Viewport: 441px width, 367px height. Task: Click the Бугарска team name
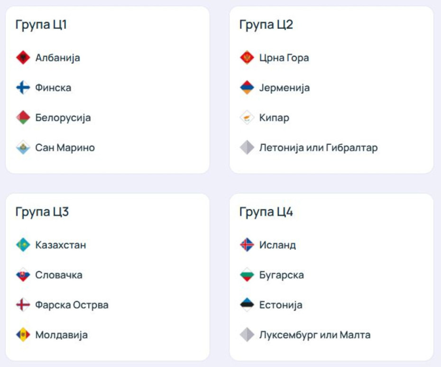click(282, 275)
